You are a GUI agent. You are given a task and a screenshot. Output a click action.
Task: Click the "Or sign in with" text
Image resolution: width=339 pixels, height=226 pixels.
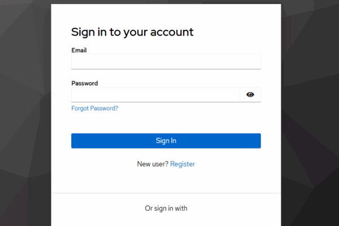(x=166, y=208)
